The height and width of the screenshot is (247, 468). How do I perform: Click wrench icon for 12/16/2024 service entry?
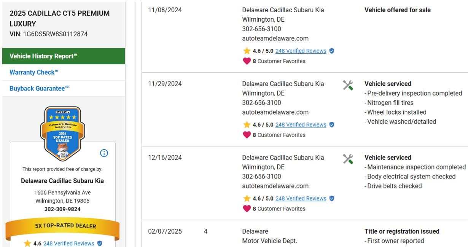pos(348,159)
